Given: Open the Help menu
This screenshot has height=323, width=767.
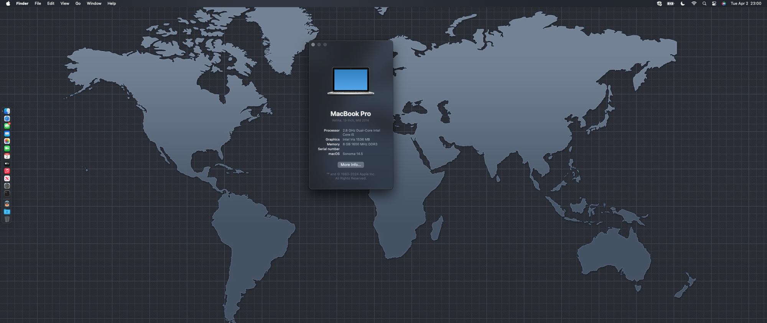Looking at the screenshot, I should click(112, 3).
